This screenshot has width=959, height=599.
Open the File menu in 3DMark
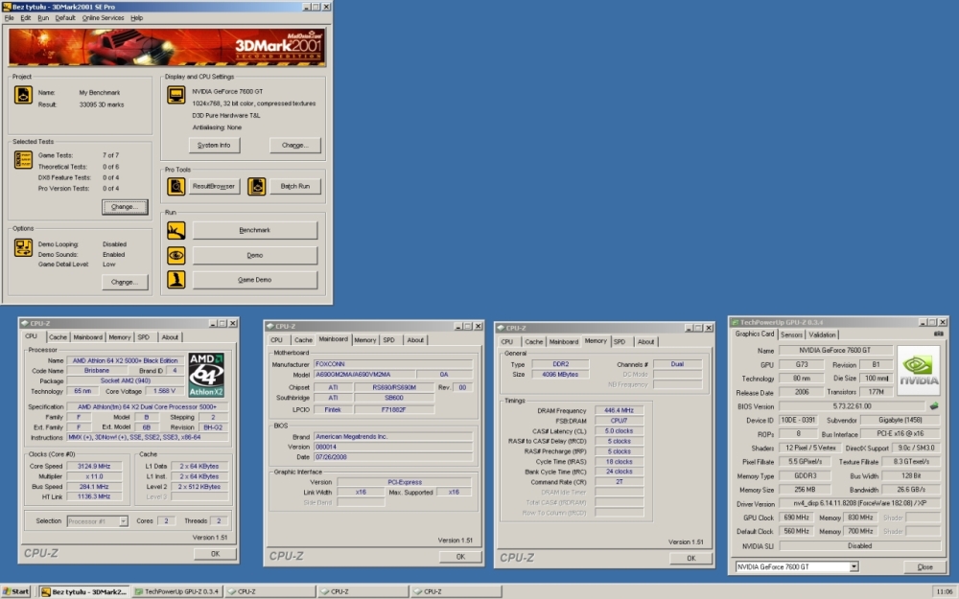coord(10,17)
